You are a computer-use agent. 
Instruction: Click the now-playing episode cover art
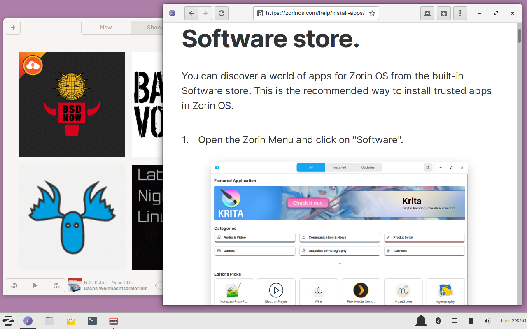(x=75, y=285)
